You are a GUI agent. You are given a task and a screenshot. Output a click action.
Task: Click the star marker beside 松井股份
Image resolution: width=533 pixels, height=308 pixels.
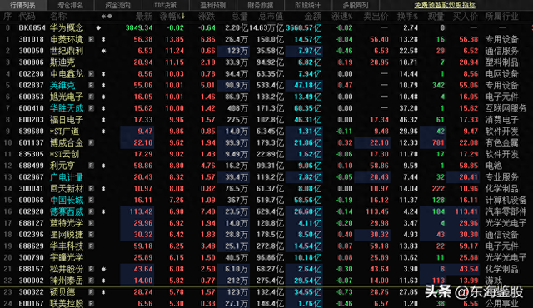point(103,269)
